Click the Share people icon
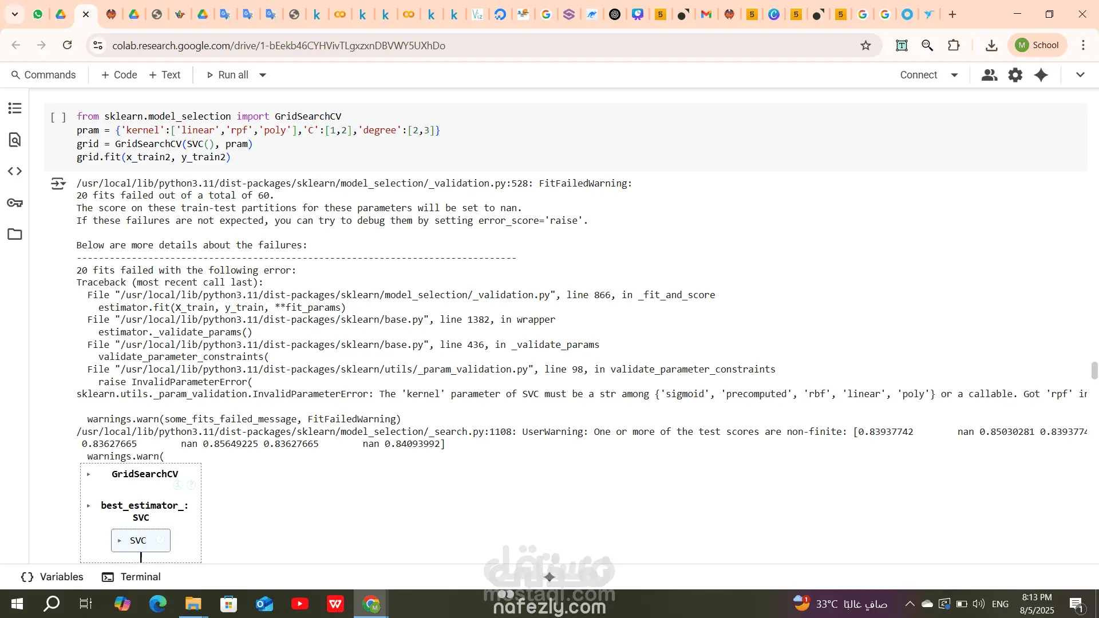The height and width of the screenshot is (618, 1099). 989,75
